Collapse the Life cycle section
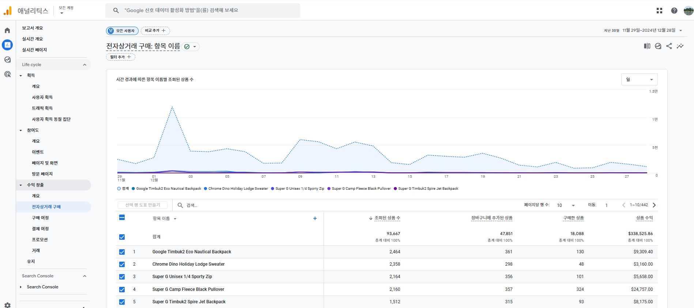694x308 pixels. pyautogui.click(x=53, y=65)
